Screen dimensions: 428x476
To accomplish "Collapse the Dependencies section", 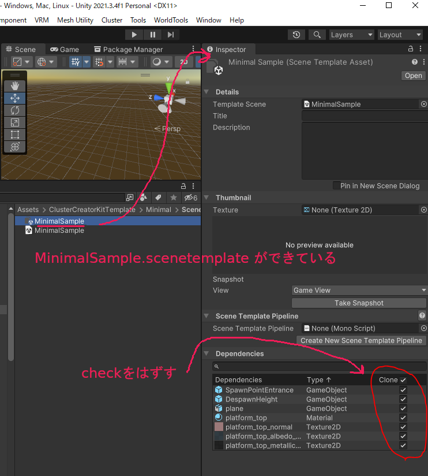I will [207, 354].
